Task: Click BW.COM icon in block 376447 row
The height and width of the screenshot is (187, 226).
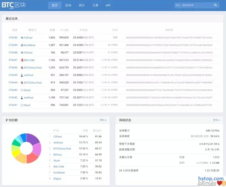Action: pyautogui.click(x=22, y=60)
